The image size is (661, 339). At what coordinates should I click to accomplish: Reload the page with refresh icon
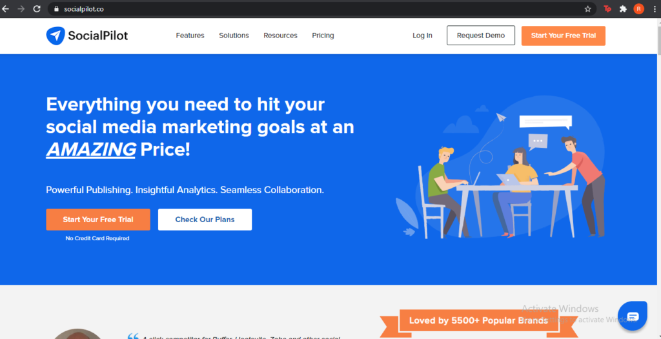37,9
